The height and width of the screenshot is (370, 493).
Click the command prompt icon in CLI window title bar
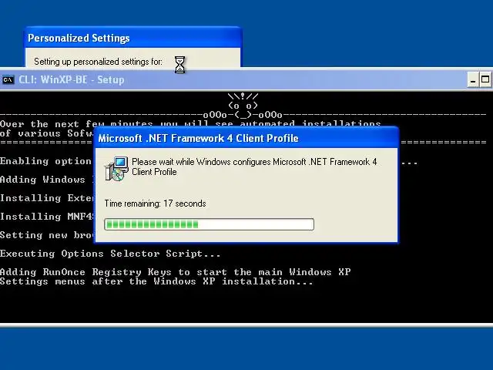click(8, 80)
